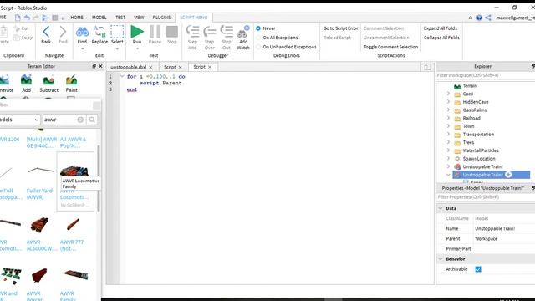This screenshot has width=535, height=301.
Task: Select the Terrain item in Explorer
Action: pos(470,85)
